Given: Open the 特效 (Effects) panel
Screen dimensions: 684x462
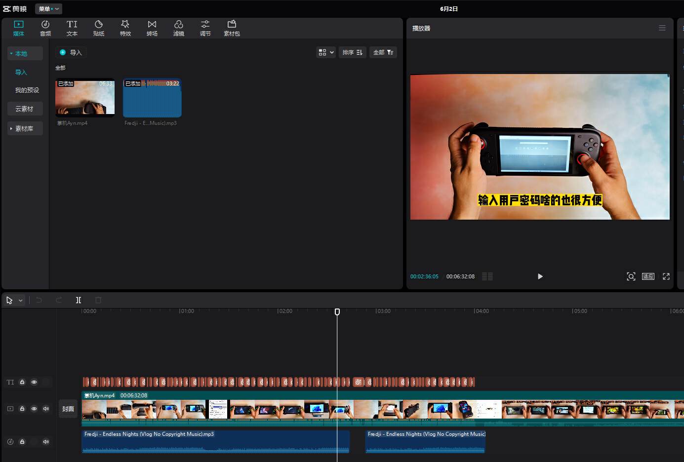Looking at the screenshot, I should (x=125, y=28).
